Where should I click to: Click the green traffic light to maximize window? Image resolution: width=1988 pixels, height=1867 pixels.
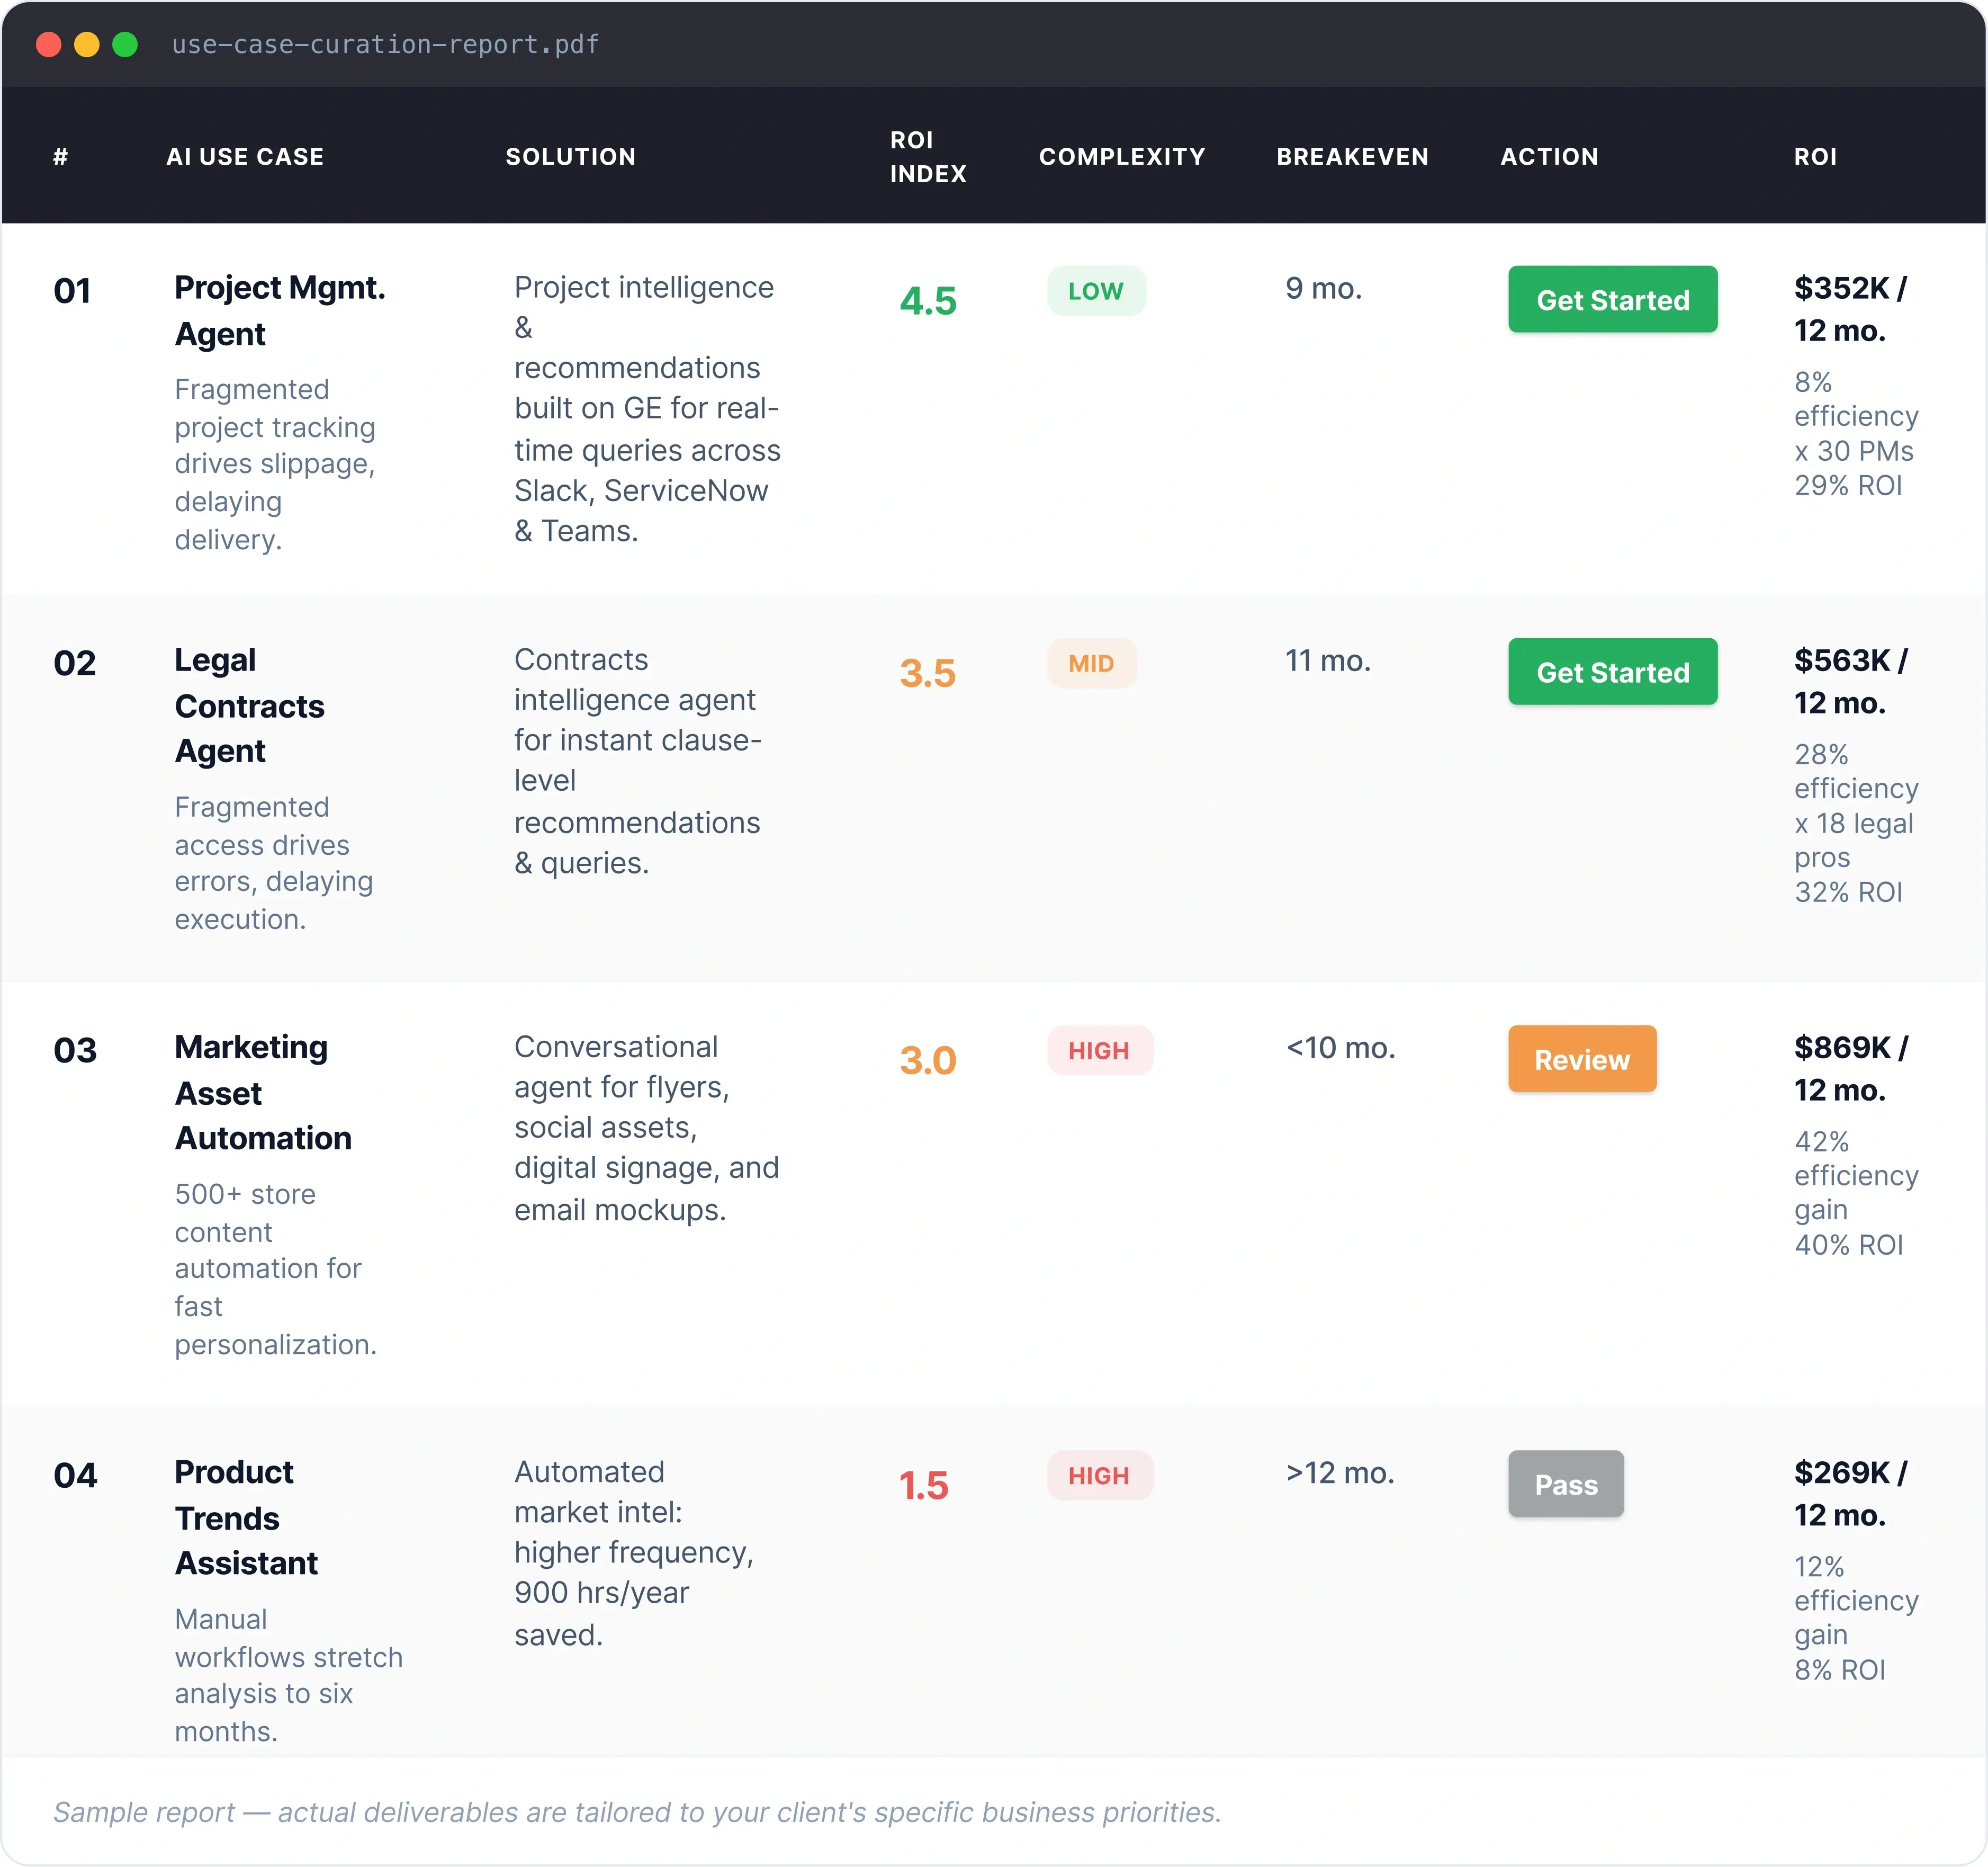pyautogui.click(x=125, y=44)
